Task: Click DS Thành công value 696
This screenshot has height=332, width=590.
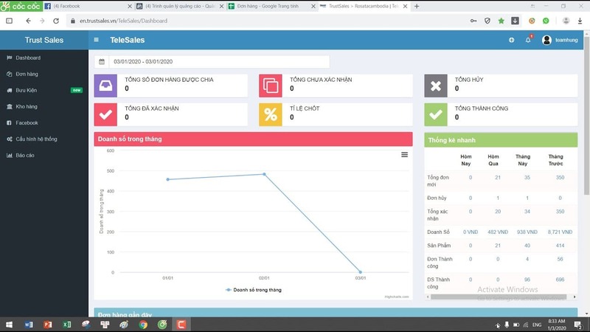Action: pos(560,280)
